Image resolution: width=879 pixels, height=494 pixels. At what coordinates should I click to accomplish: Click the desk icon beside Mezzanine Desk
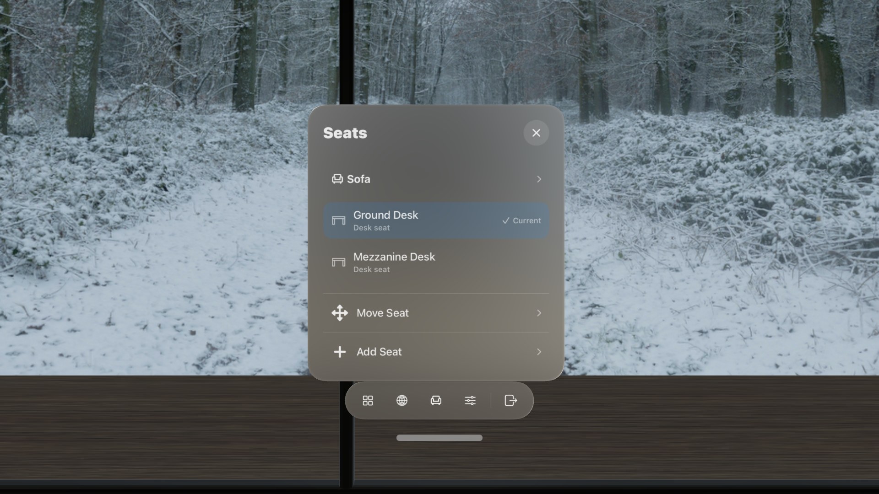click(338, 262)
